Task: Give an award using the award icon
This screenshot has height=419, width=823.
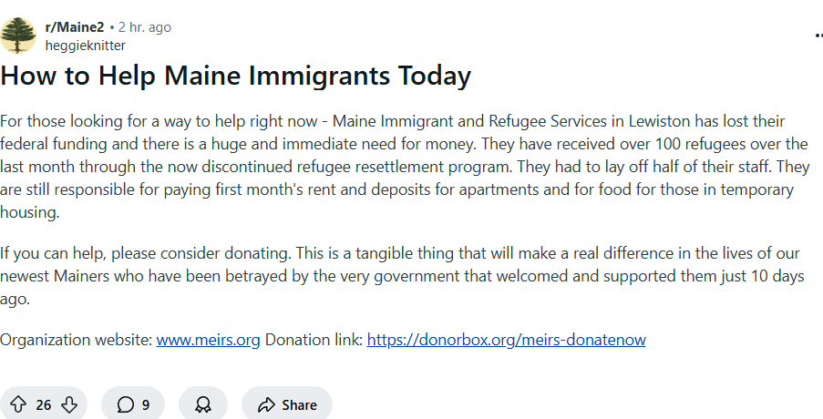Action: click(x=203, y=405)
